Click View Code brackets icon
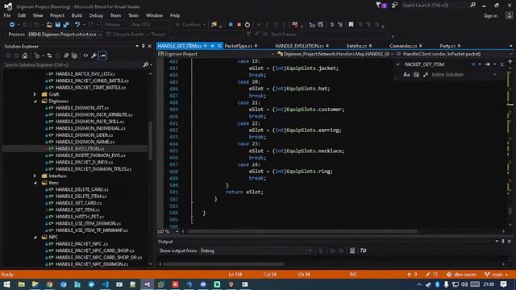The image size is (516, 290). (x=85, y=56)
